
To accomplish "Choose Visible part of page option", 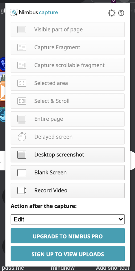I will coord(68,30).
